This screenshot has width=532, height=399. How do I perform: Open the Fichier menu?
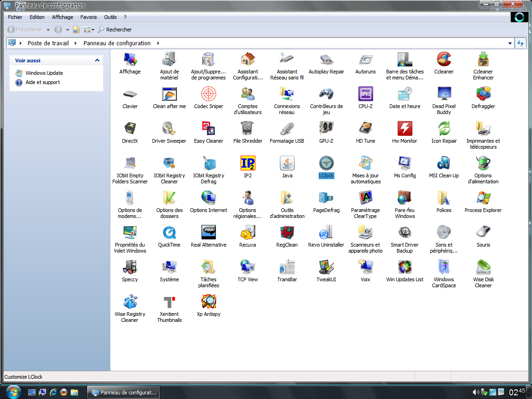pyautogui.click(x=15, y=17)
